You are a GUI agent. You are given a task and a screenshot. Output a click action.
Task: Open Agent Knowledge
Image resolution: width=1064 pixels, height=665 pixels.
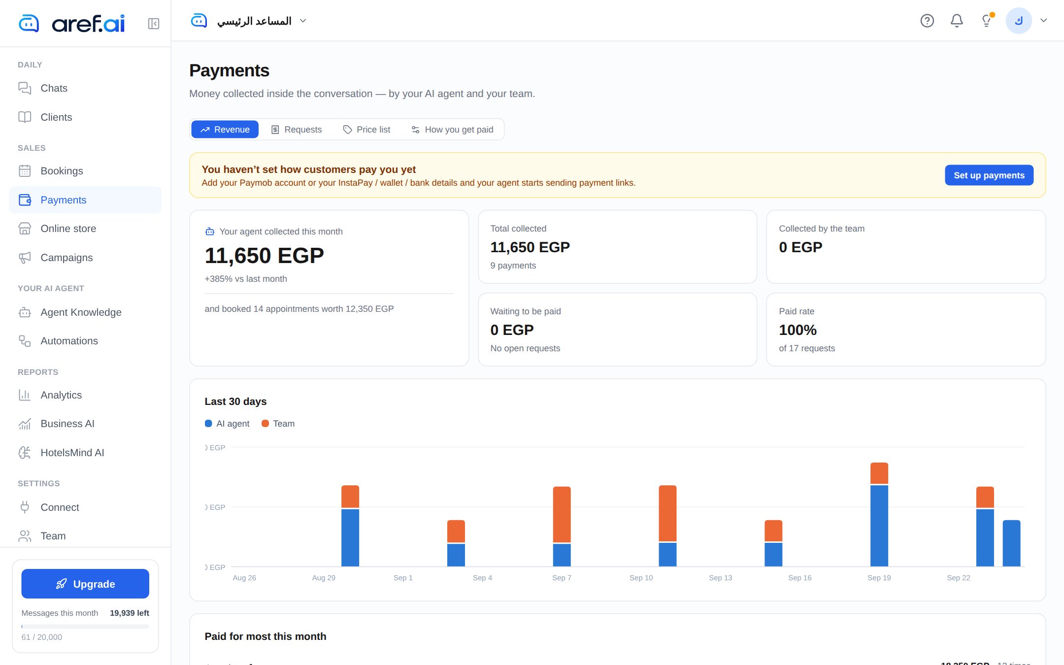[x=85, y=312]
